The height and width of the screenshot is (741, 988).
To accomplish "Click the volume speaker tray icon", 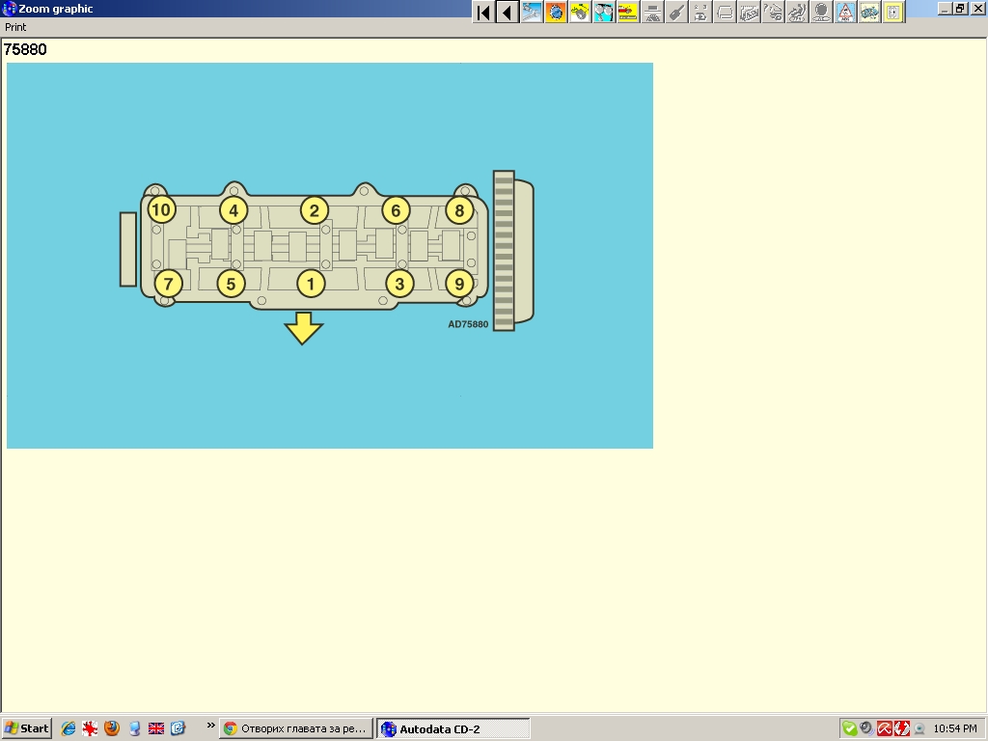I will pos(865,728).
